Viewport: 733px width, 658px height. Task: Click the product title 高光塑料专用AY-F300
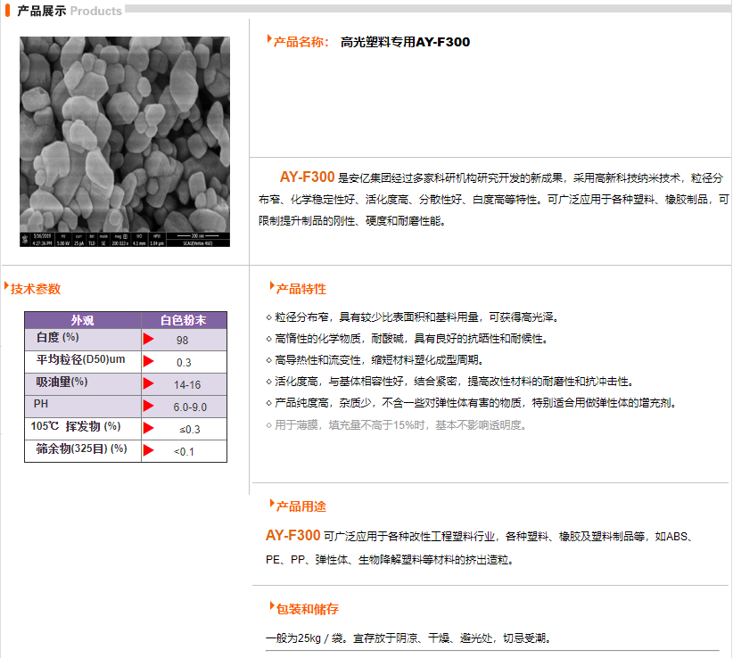point(405,42)
